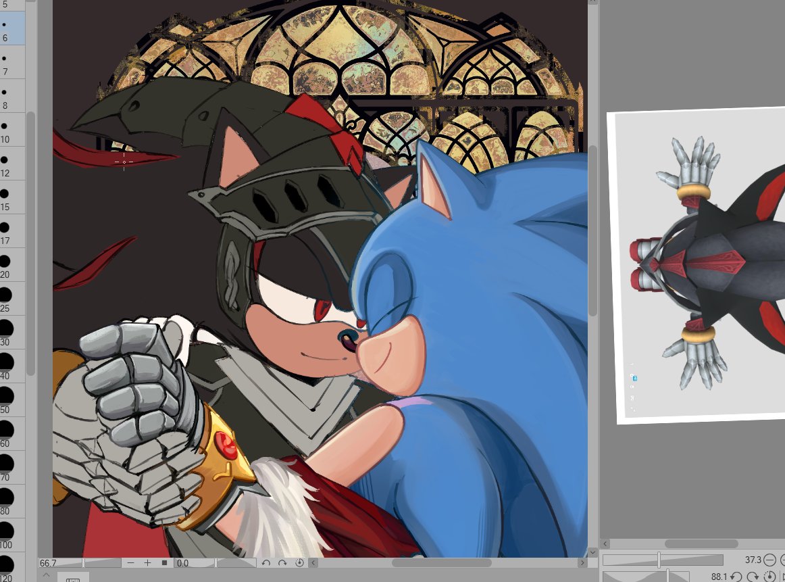785x582 pixels.
Task: Click canvas rotation slider next to 0.0
Action: click(216, 563)
